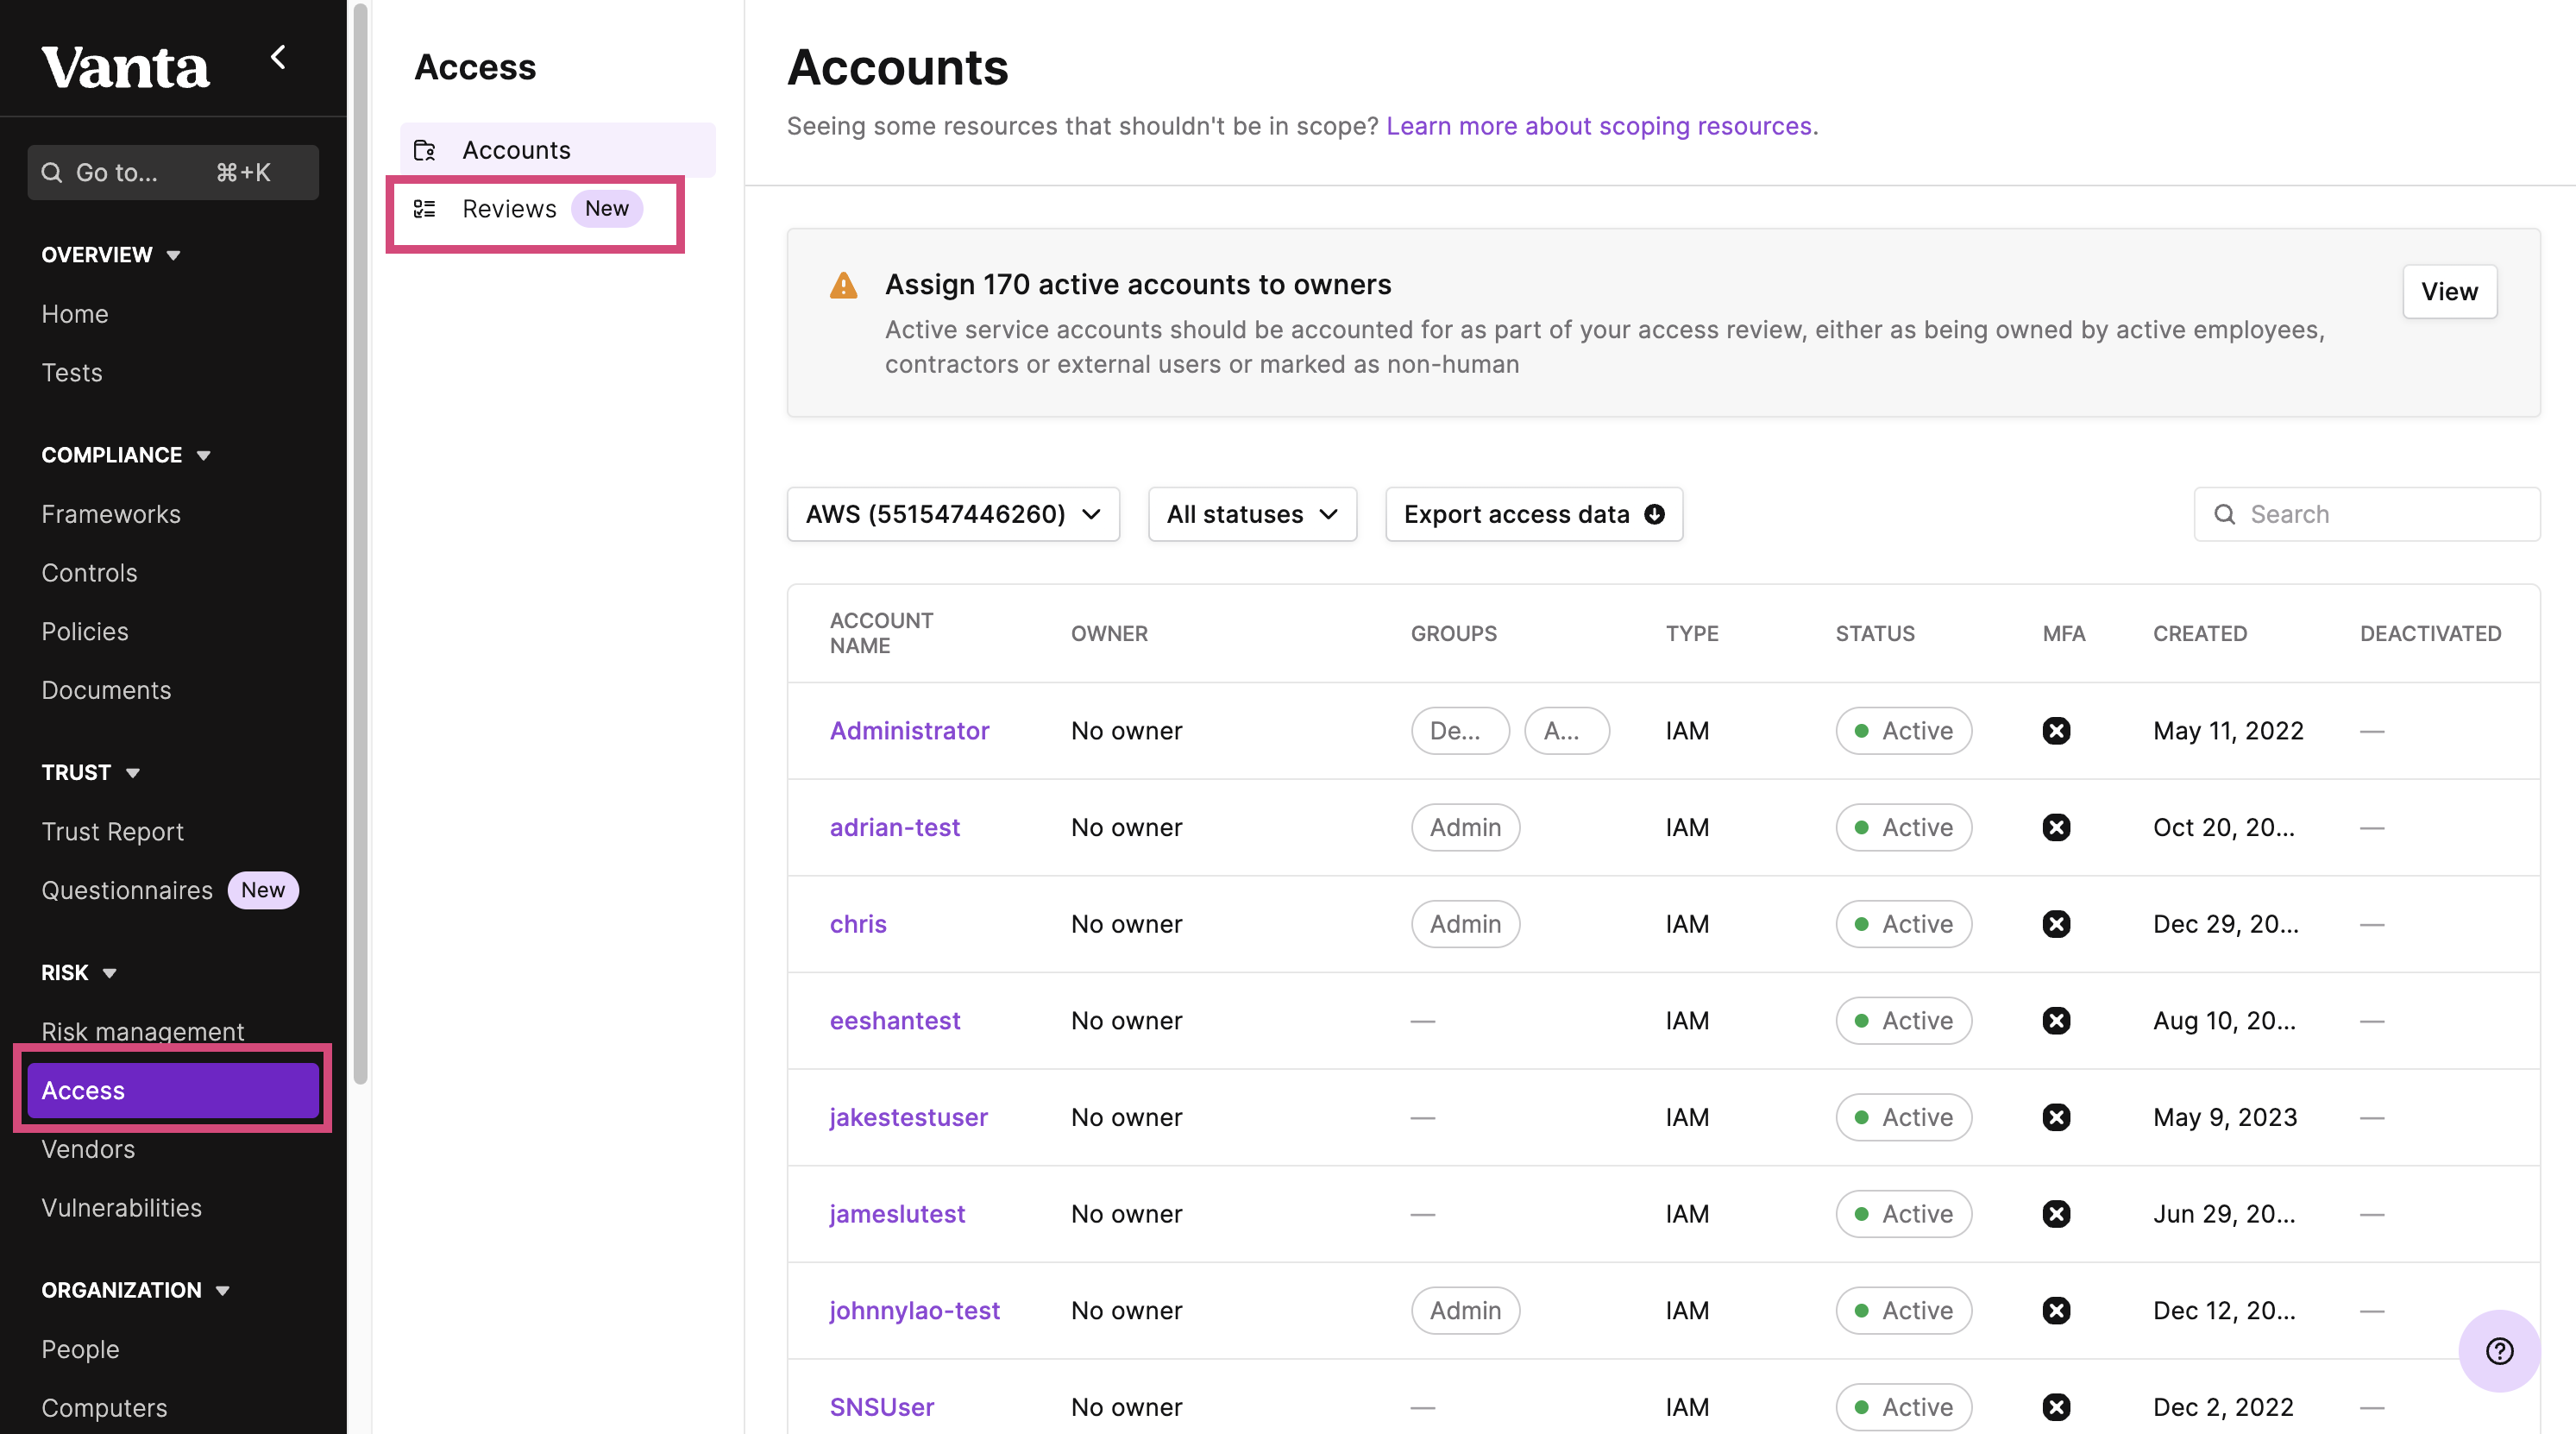Click the Go to quick search box

click(x=173, y=173)
